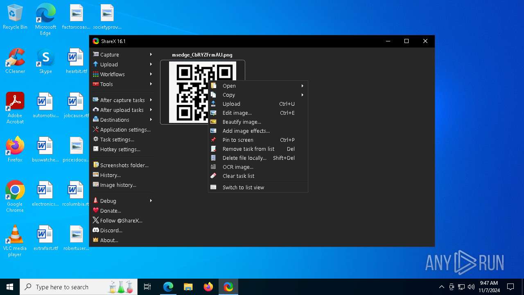
Task: Click the Clear task list eraser icon
Action: pos(213,176)
